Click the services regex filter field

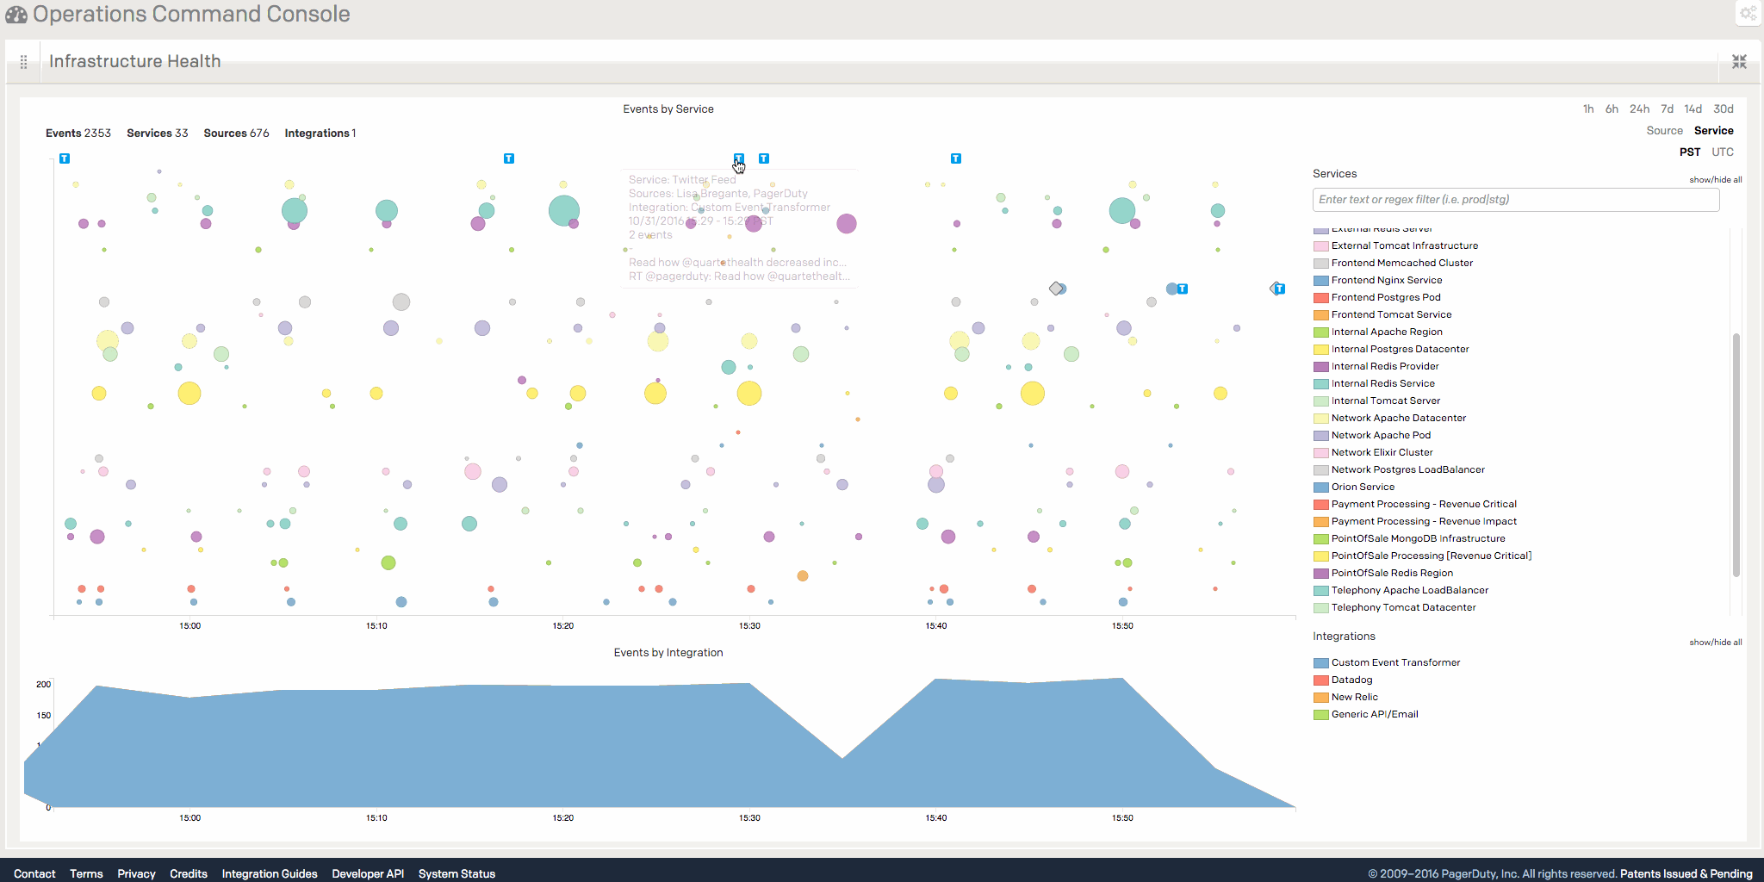click(x=1515, y=200)
